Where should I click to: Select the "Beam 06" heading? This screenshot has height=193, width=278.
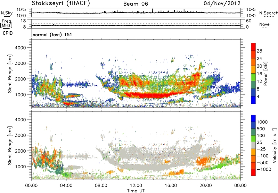point(136,4)
